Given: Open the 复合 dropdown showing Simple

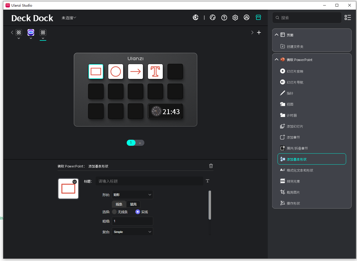Looking at the screenshot, I should tap(132, 232).
